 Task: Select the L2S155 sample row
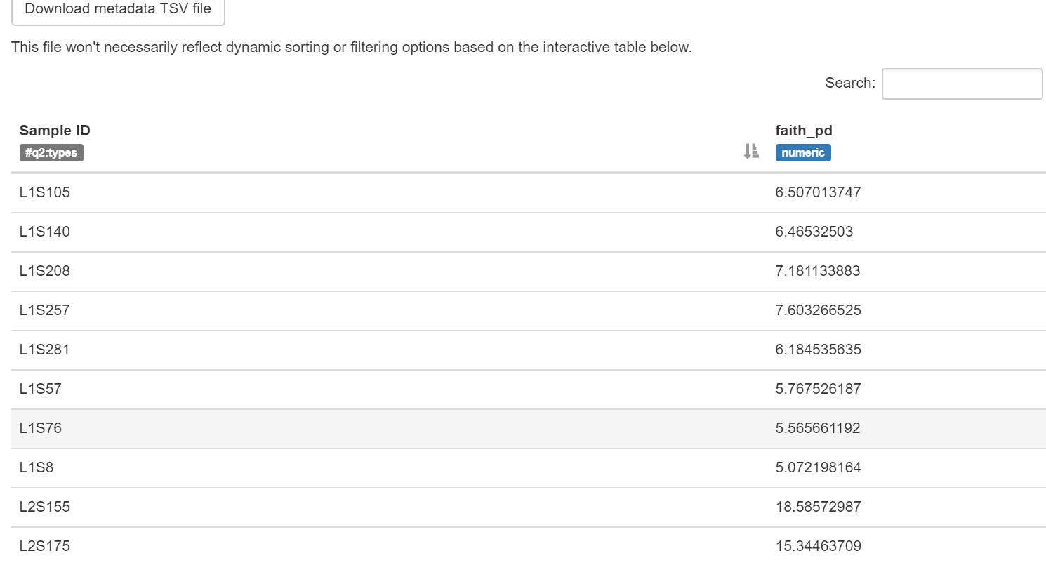[x=528, y=507]
